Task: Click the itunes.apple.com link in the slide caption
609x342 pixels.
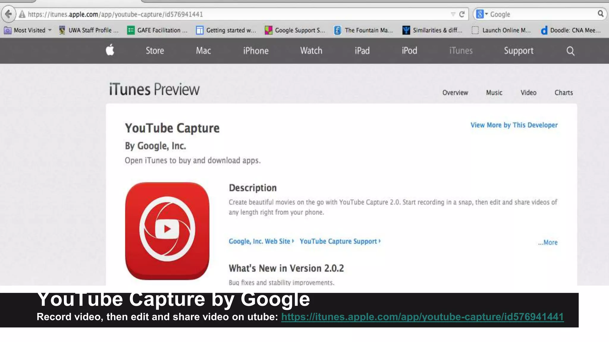Action: tap(422, 317)
